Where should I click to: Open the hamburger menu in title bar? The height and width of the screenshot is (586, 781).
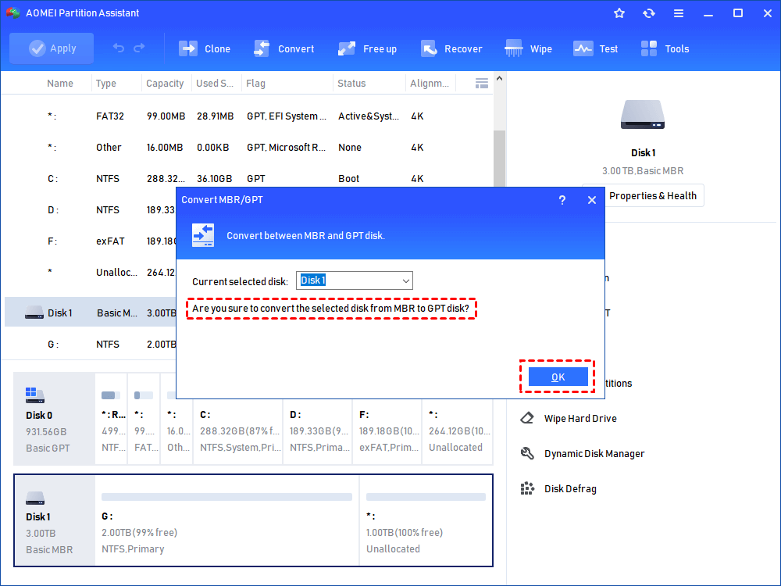tap(679, 13)
